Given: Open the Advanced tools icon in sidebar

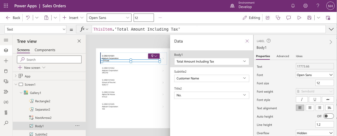Looking at the screenshot, I should click(6, 112).
